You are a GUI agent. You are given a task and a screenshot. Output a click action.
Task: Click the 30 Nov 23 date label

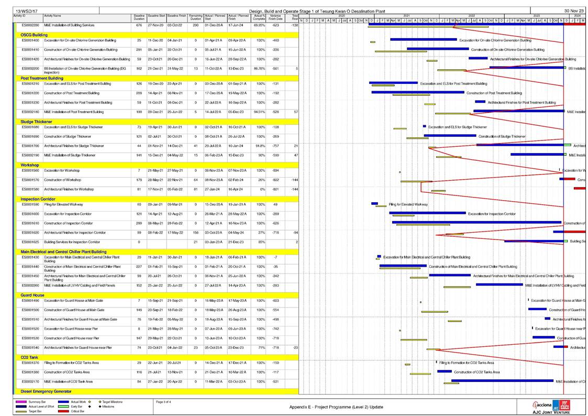coord(573,10)
